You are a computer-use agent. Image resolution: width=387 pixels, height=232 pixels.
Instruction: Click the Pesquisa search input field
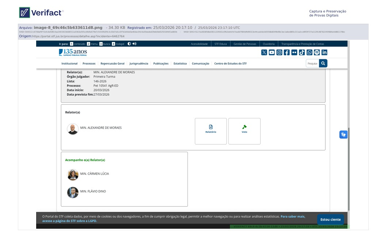pos(312,64)
